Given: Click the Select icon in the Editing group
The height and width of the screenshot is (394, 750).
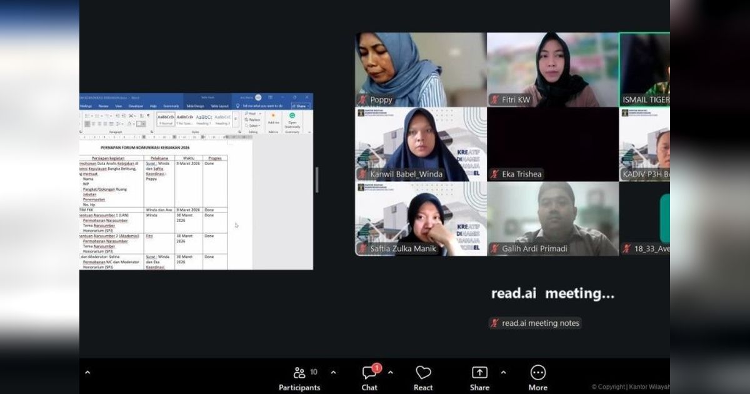Looking at the screenshot, I should pyautogui.click(x=249, y=125).
